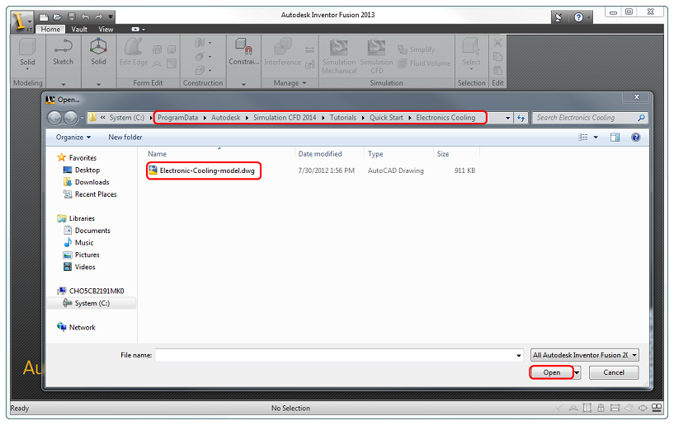
Task: Click the Select tool icon
Action: (x=471, y=47)
